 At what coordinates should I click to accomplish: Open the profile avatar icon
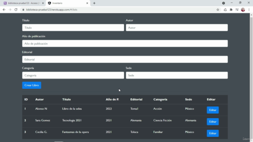243,9
